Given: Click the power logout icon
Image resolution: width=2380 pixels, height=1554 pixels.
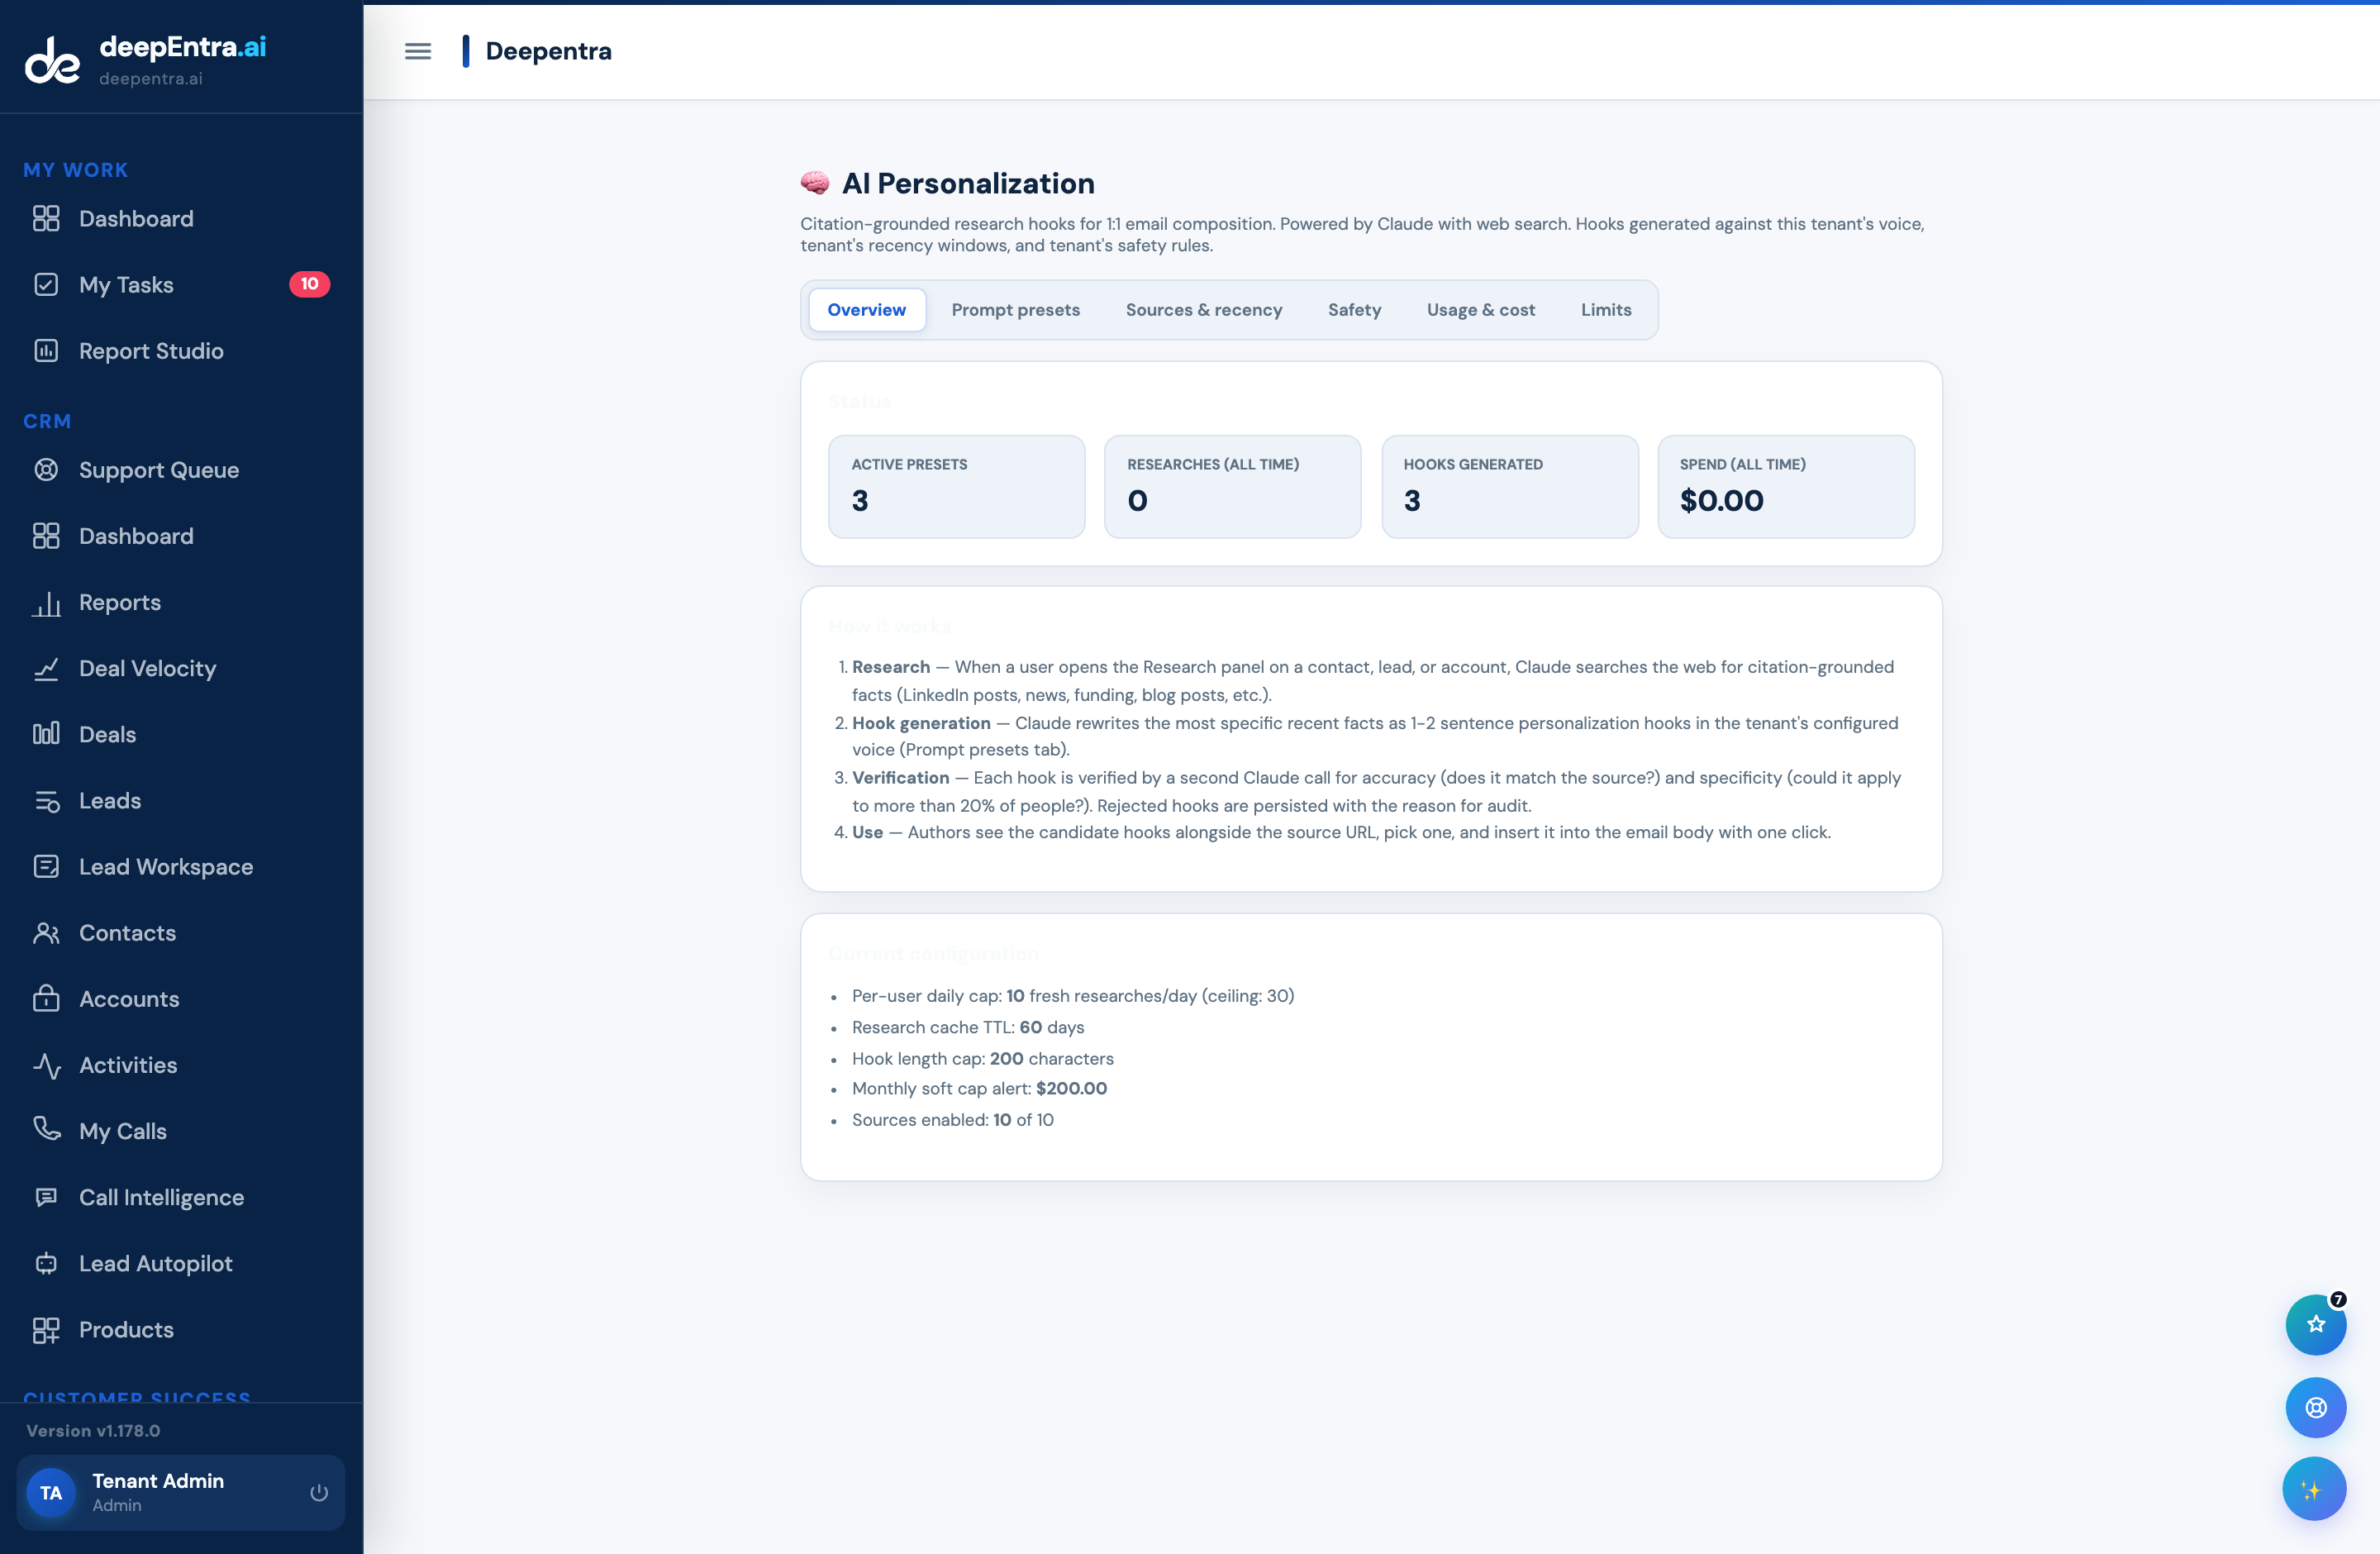Looking at the screenshot, I should coord(319,1493).
